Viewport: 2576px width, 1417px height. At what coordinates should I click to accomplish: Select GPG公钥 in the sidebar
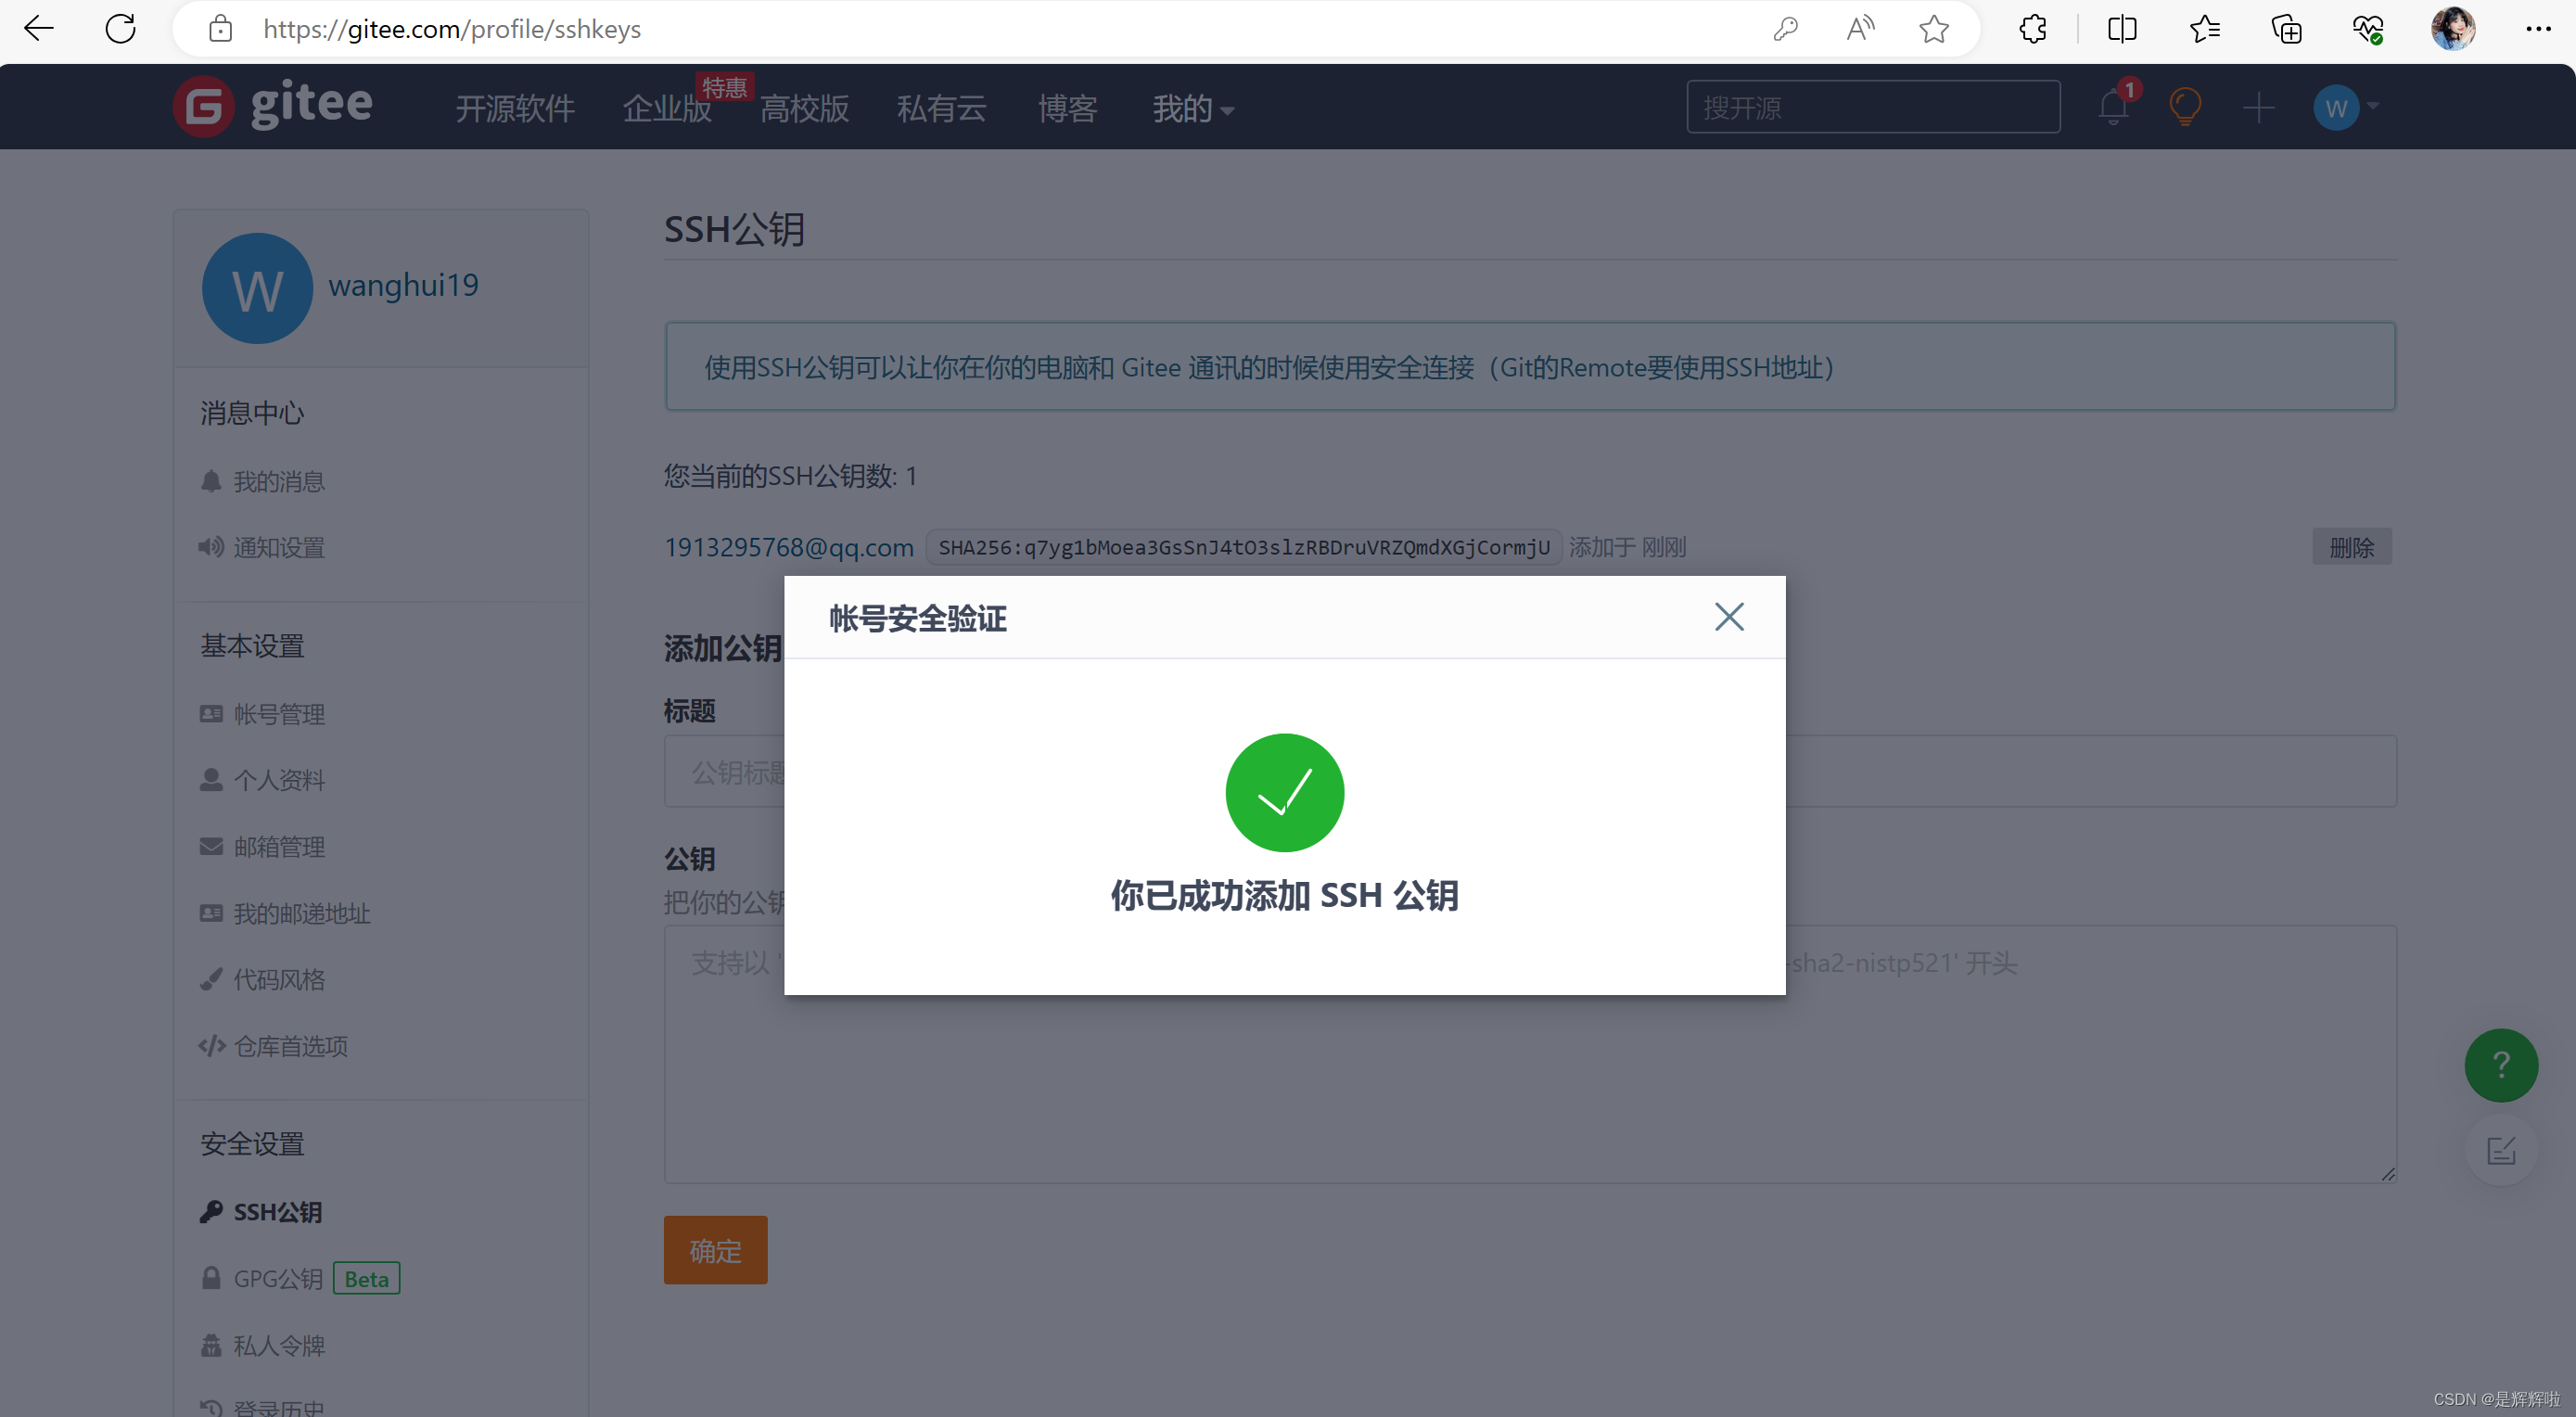pos(278,1278)
